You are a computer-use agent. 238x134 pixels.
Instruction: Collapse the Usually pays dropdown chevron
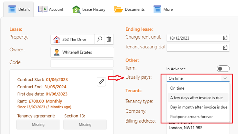click(225, 78)
